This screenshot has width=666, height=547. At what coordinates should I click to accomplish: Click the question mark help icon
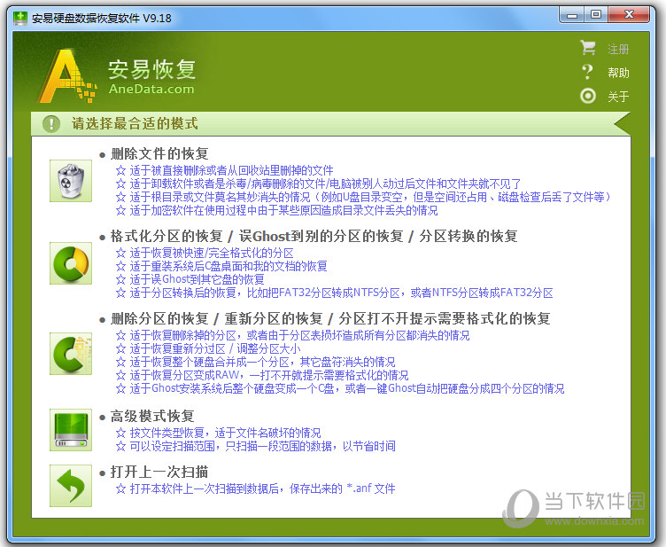588,72
